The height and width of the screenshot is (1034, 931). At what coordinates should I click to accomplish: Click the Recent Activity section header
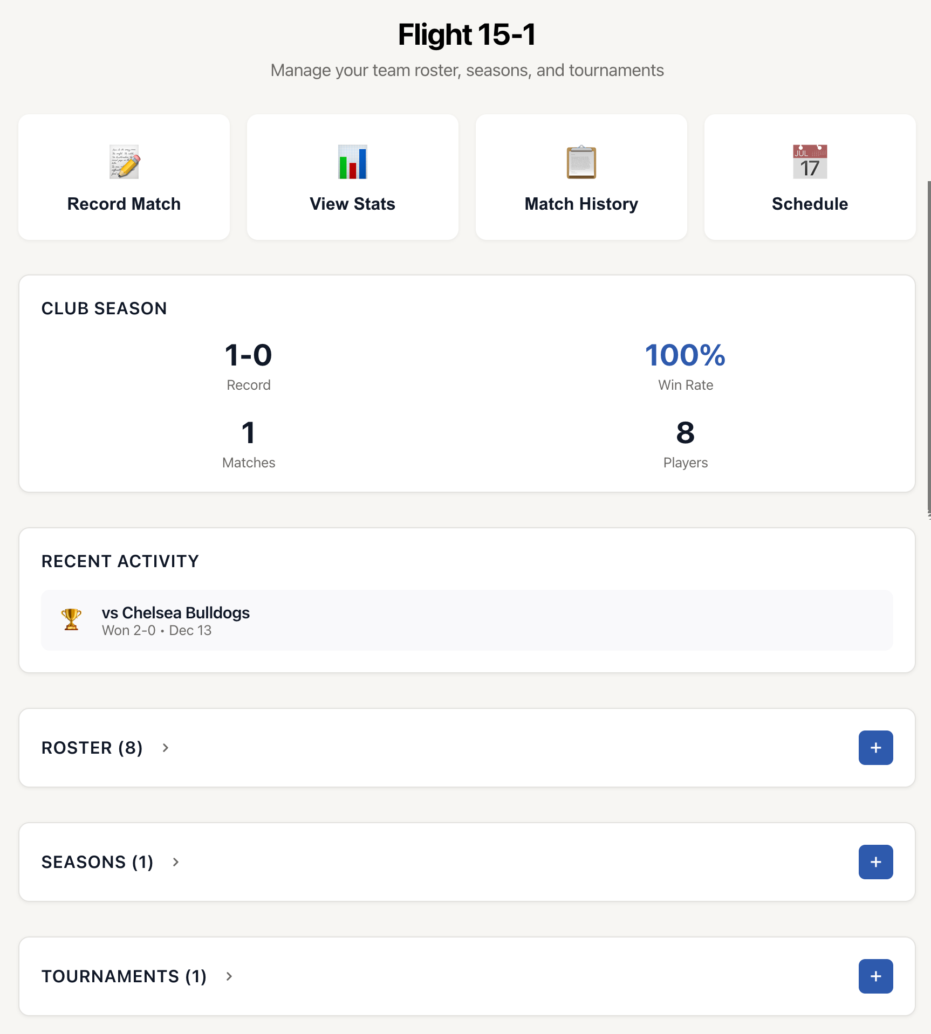pyautogui.click(x=120, y=561)
